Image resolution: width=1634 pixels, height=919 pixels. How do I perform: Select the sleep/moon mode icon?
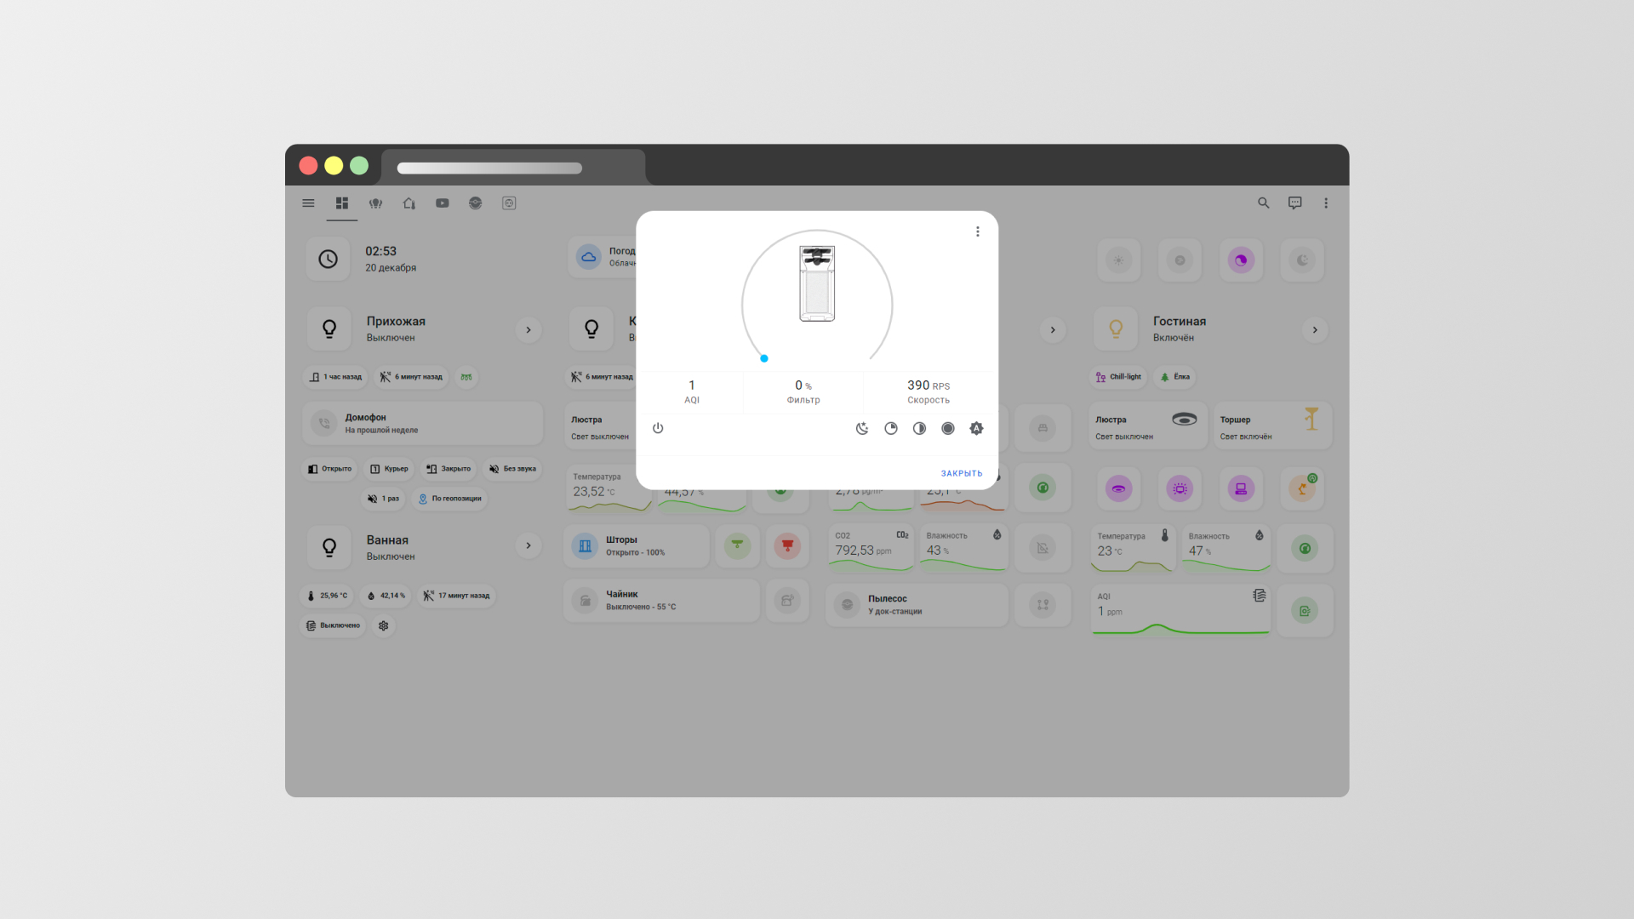click(x=862, y=427)
